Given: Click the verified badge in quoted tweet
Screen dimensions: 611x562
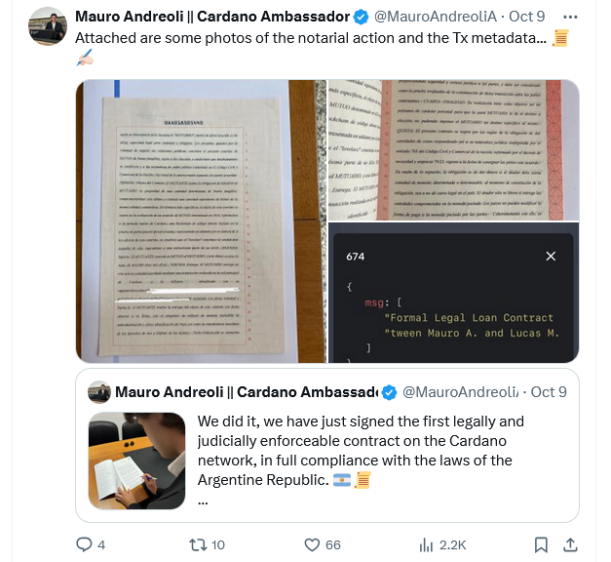Looking at the screenshot, I should point(389,392).
